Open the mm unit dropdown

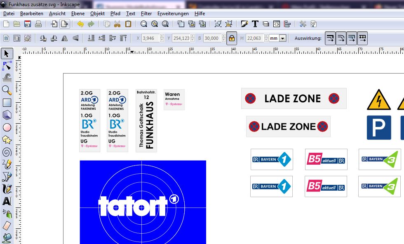pos(283,38)
